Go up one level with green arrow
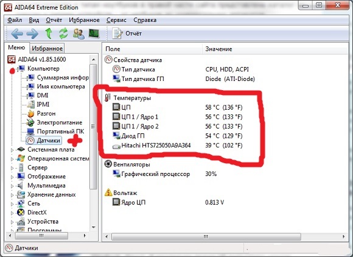This screenshot has height=257, width=353. pos(49,33)
